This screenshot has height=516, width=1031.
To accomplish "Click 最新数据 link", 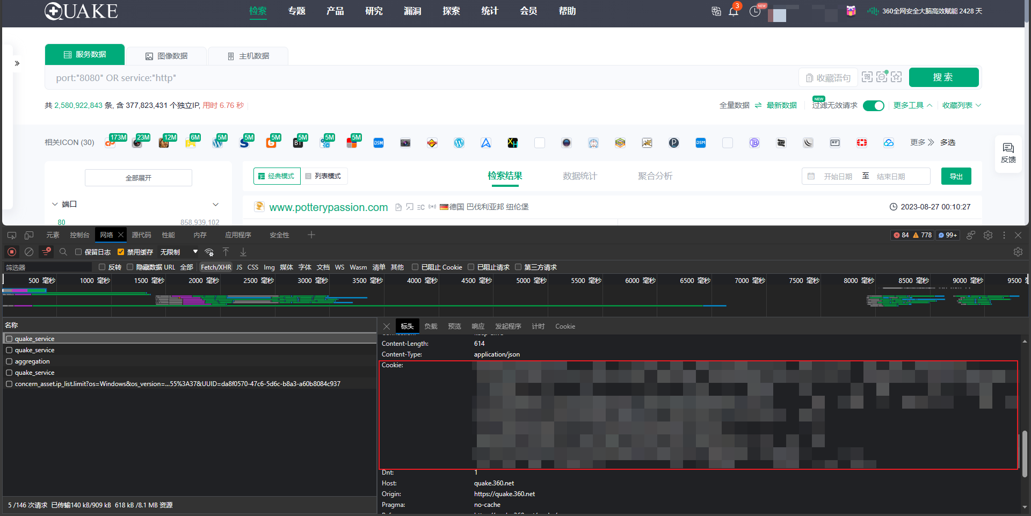I will [x=781, y=105].
